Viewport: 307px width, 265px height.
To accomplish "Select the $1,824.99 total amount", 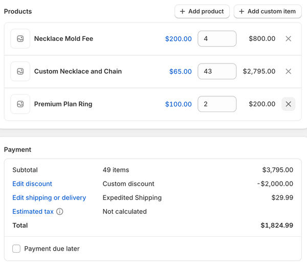I will coord(277,226).
